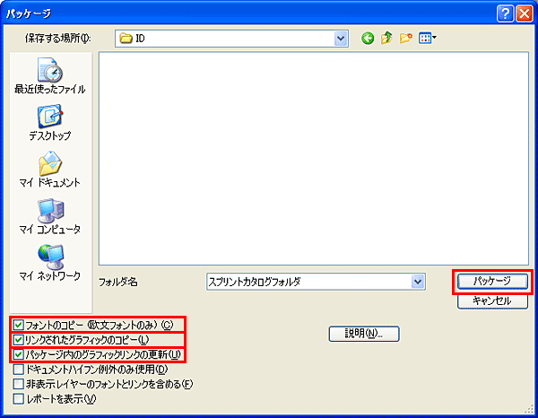
Task: Check レポートを表示 checkbox
Action: click(x=18, y=399)
